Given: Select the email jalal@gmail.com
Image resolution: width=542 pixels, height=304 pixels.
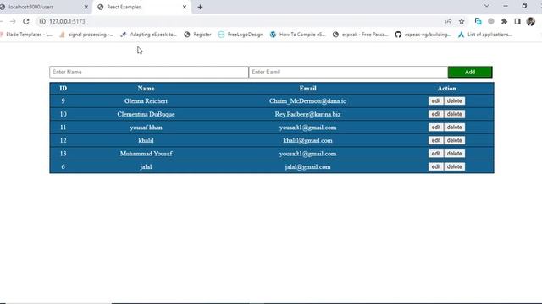Looking at the screenshot, I should pos(307,166).
